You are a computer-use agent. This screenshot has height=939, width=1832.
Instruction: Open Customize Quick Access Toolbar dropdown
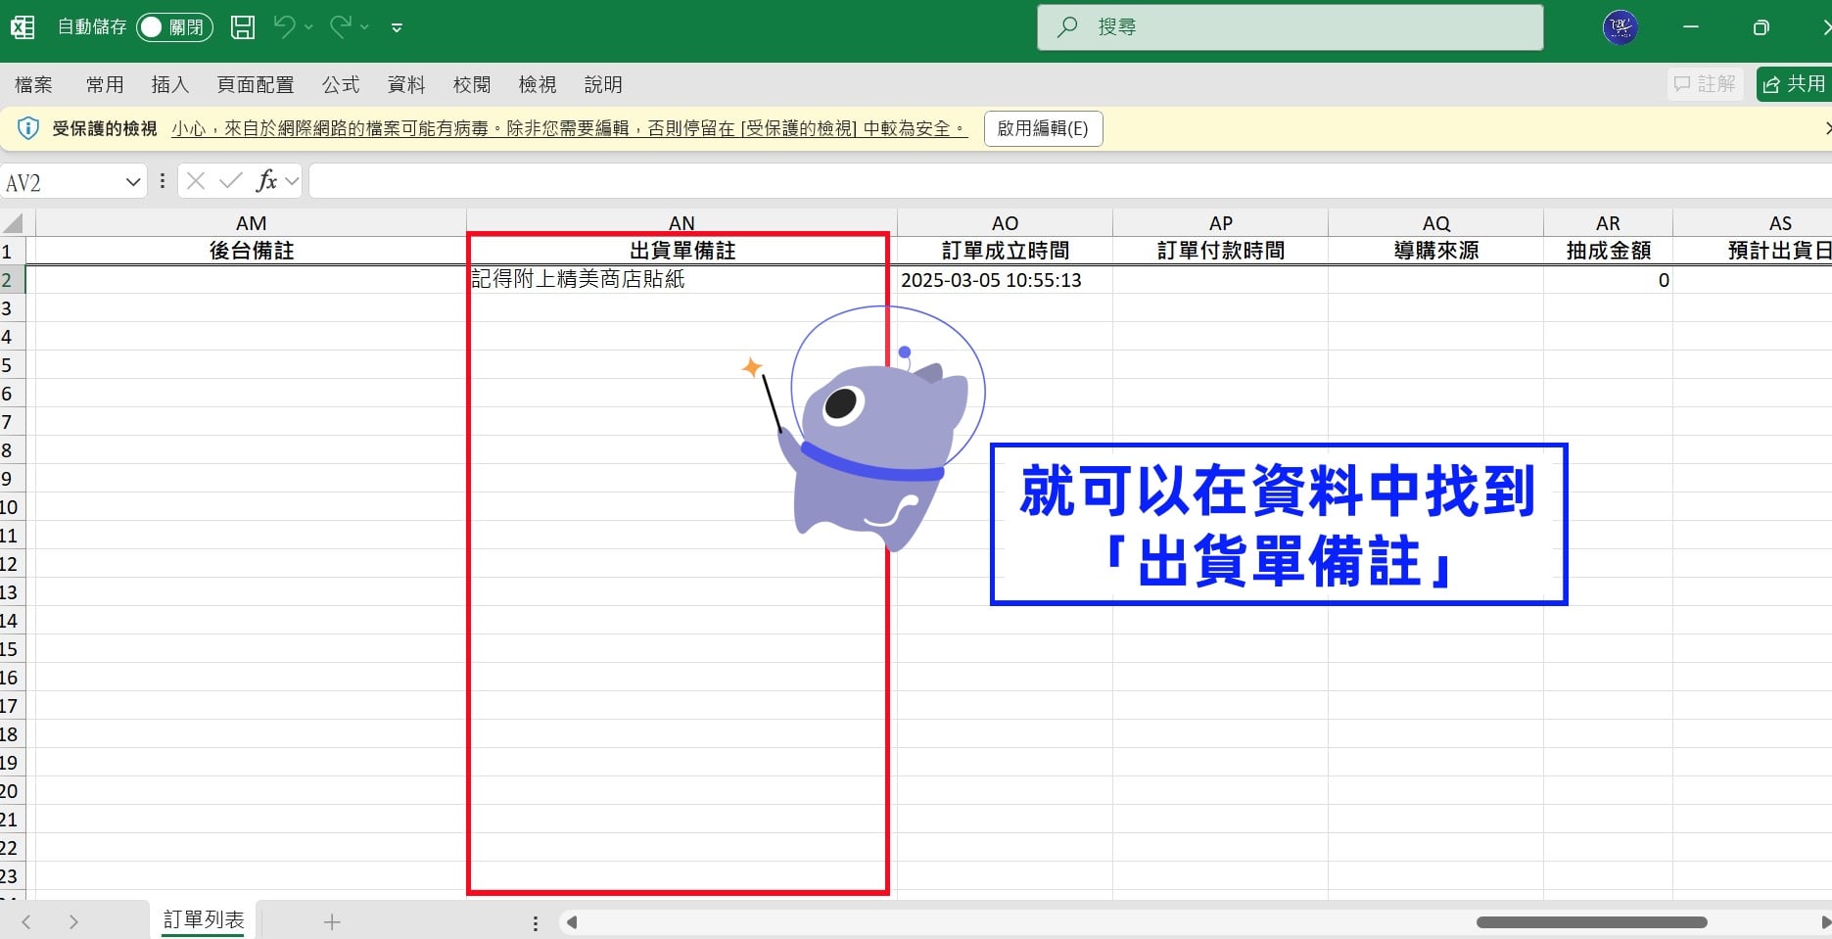click(x=397, y=28)
